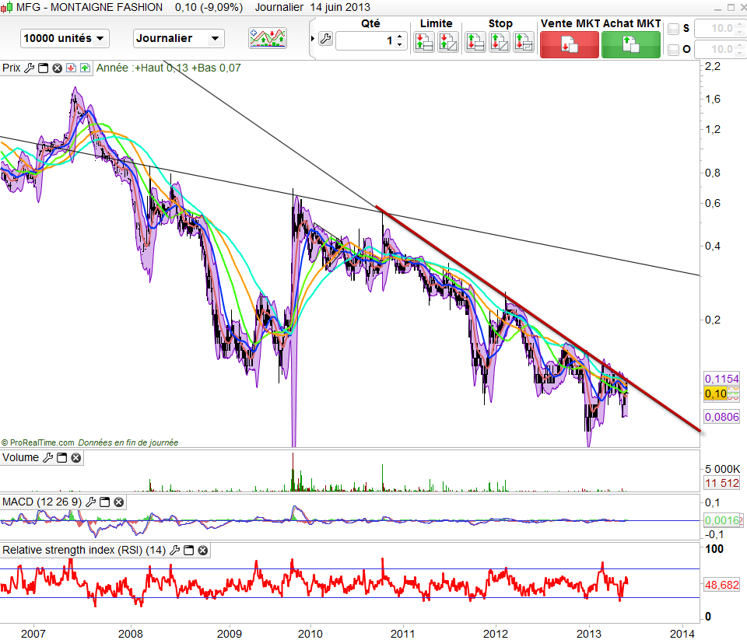Enable the O checkbox
The width and height of the screenshot is (747, 640).
[674, 51]
